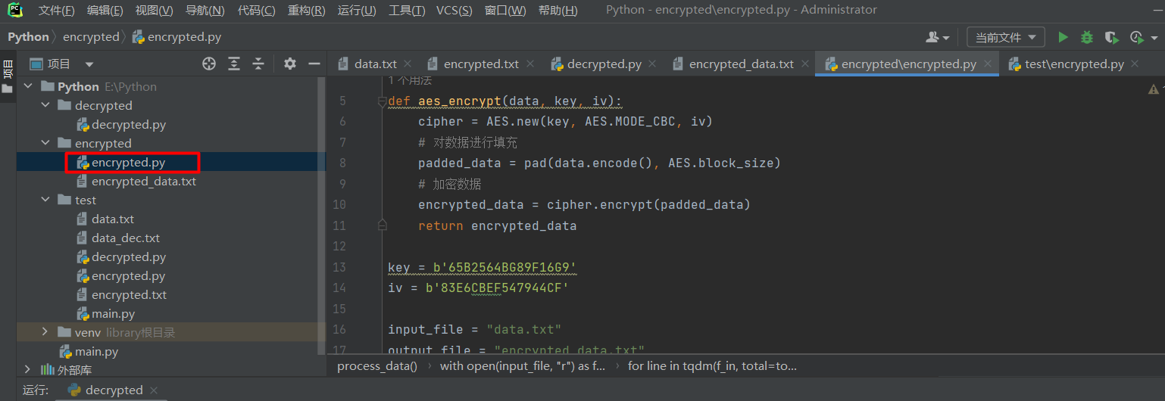Run the current file with the green play icon
The width and height of the screenshot is (1165, 401).
[x=1063, y=37]
